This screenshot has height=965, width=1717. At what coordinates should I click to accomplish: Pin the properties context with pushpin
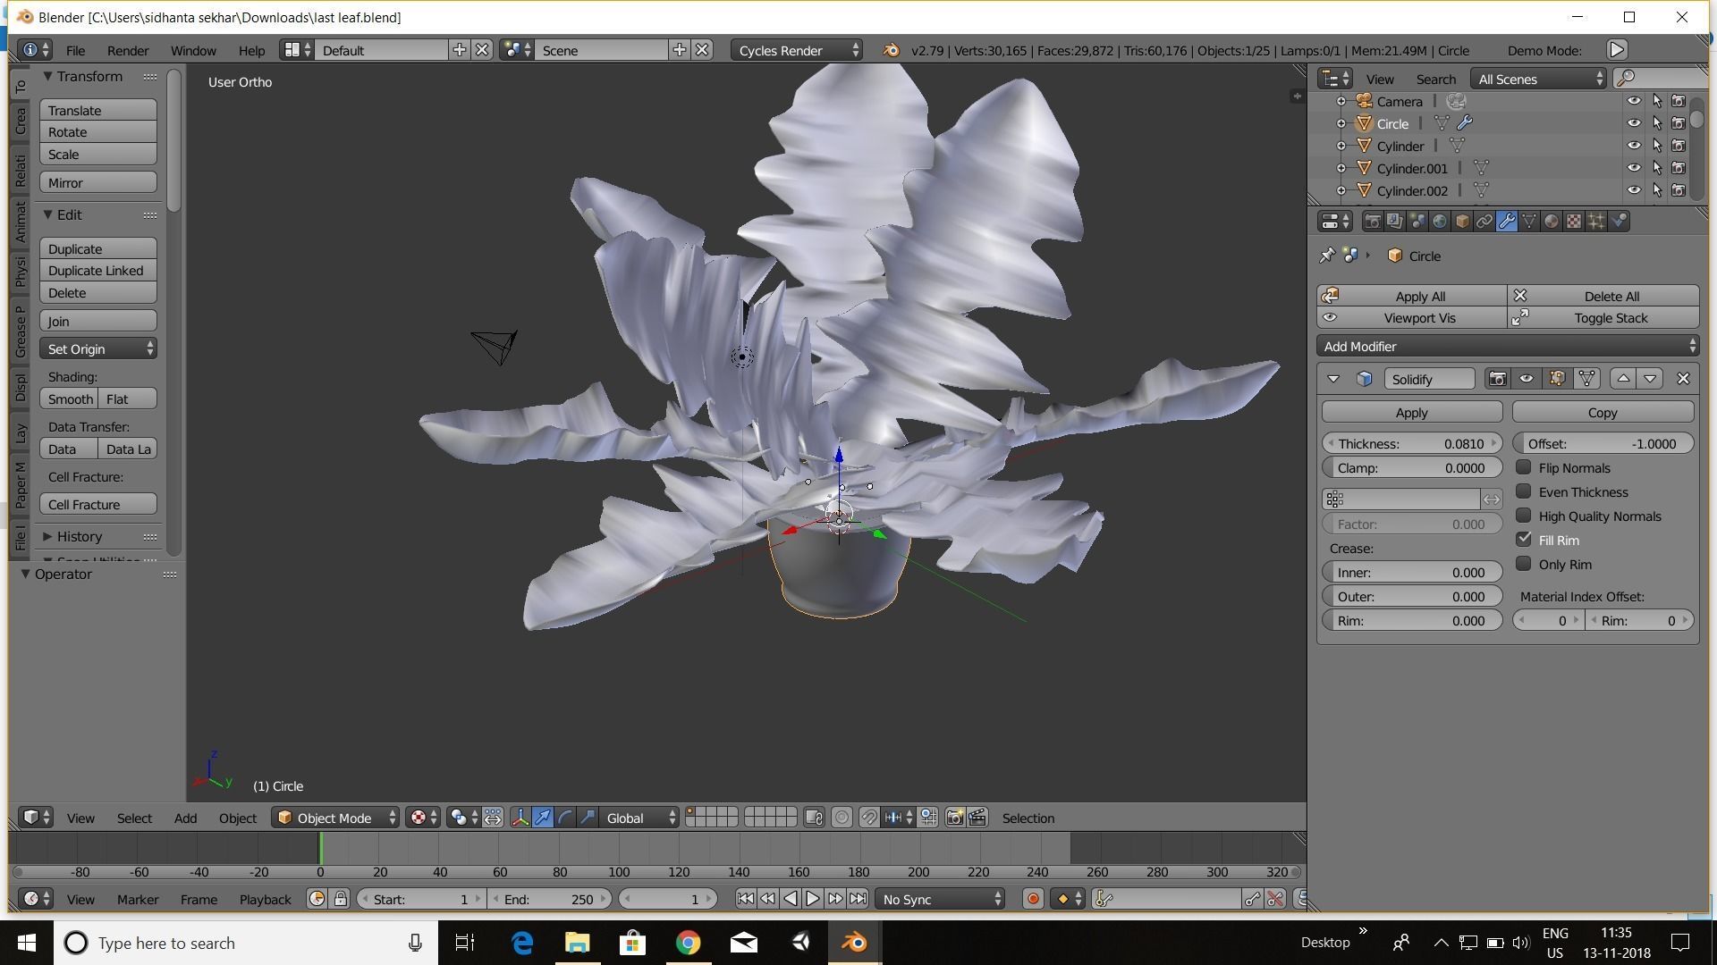click(x=1327, y=256)
